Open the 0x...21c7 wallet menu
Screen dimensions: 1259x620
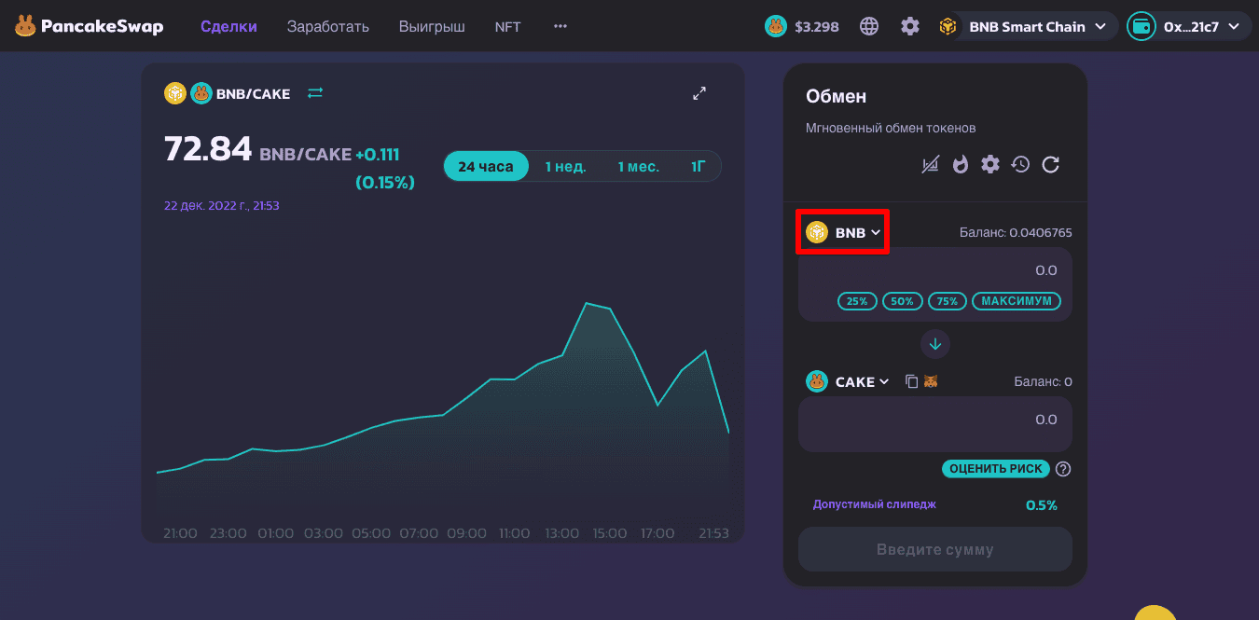[x=1189, y=26]
